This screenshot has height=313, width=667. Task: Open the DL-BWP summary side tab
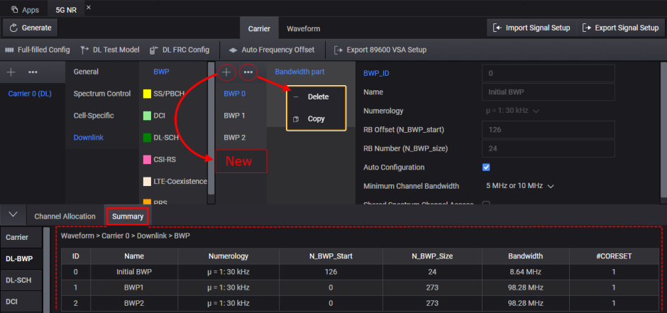click(x=21, y=258)
